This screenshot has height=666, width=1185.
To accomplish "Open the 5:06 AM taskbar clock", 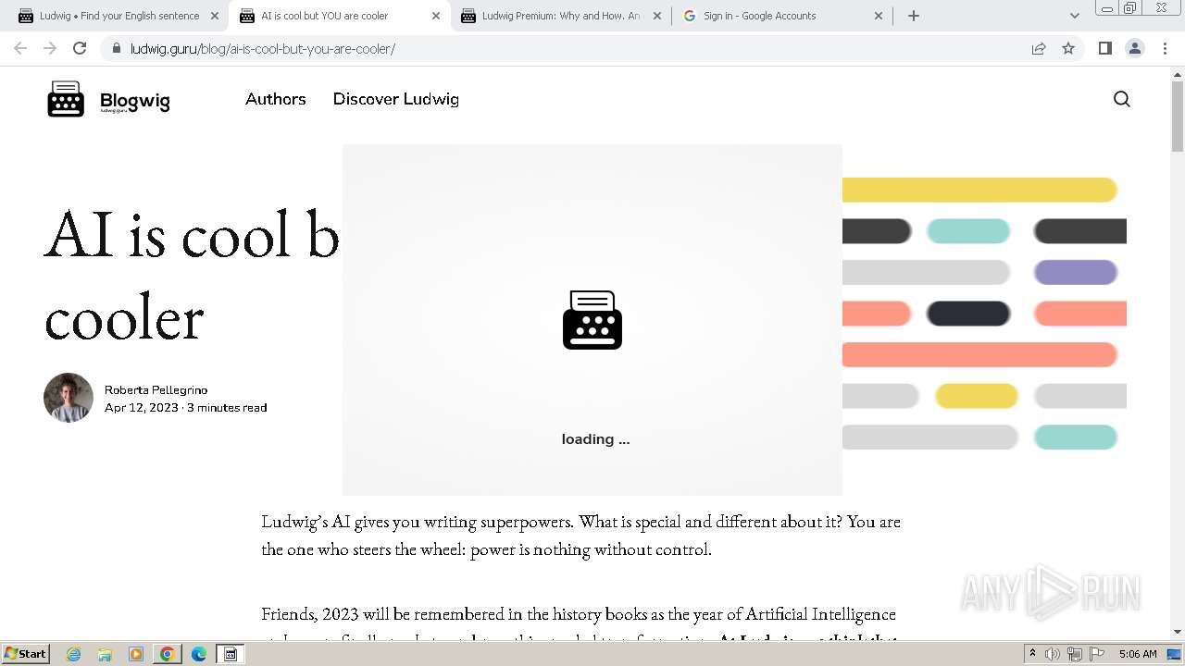I will (x=1138, y=654).
